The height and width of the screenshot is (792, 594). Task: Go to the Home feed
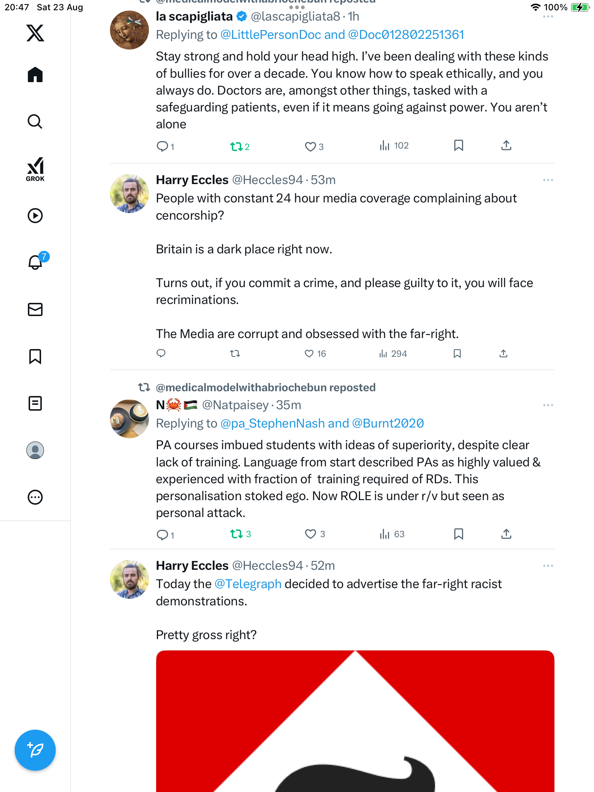click(x=35, y=74)
